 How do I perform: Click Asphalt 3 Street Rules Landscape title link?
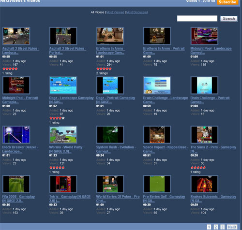click(x=21, y=50)
